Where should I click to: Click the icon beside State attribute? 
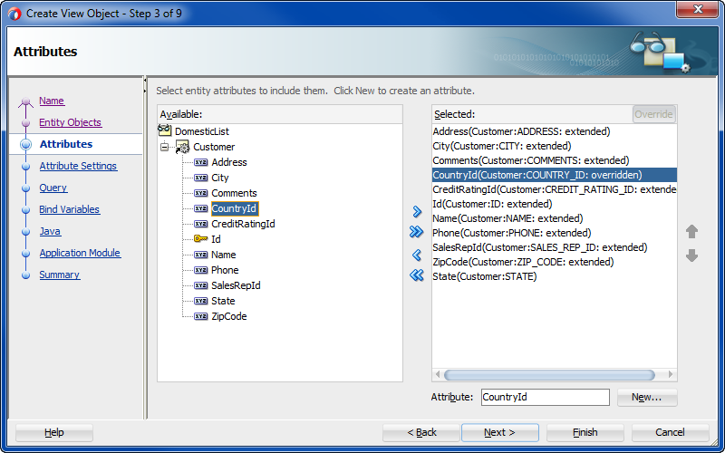[200, 301]
